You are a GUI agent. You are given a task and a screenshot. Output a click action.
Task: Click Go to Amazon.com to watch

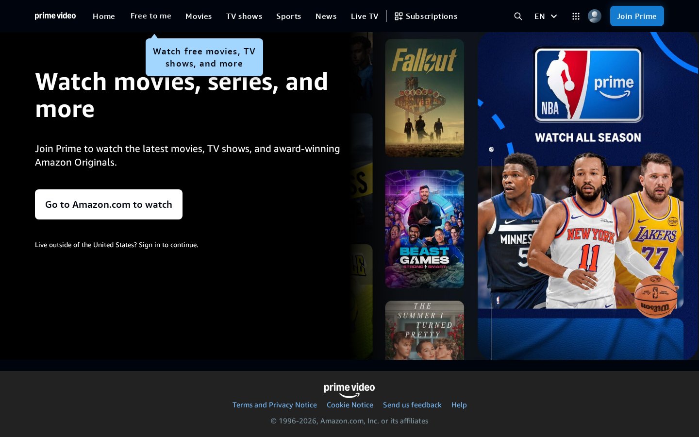pos(109,204)
